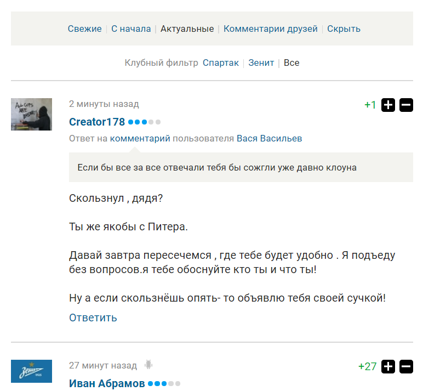
Task: Upvote Иван Абрамов's comment with plus icon
Action: coord(388,366)
